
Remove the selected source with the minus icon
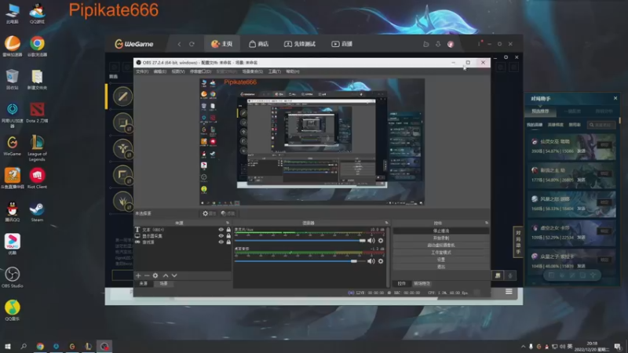[x=147, y=275]
